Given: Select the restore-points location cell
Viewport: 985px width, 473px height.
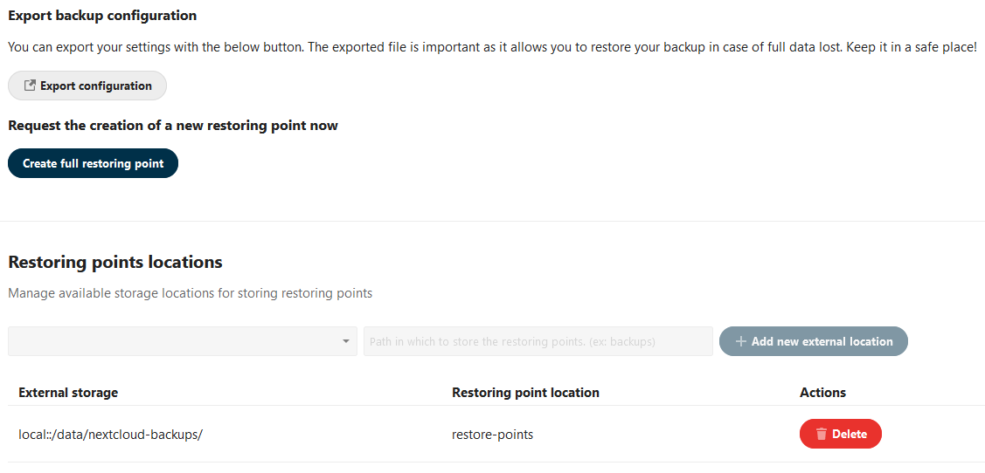Looking at the screenshot, I should 492,434.
